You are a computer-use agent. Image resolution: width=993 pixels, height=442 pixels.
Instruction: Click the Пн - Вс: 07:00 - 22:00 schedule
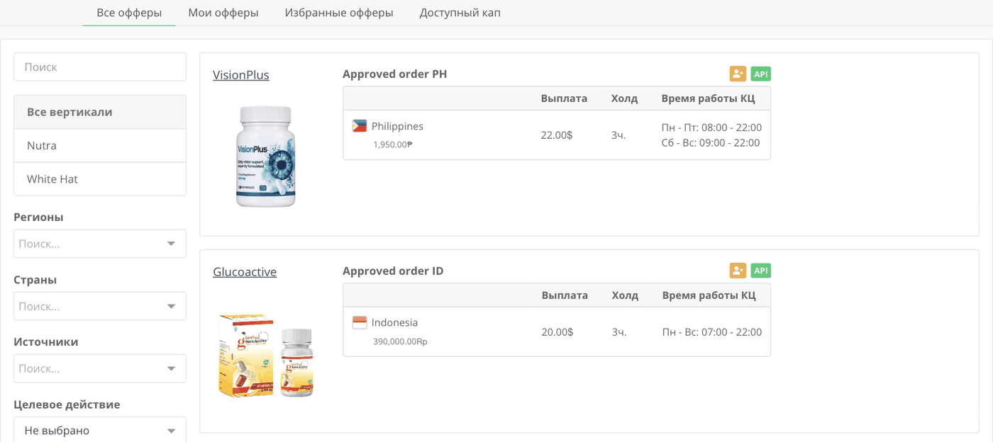(x=712, y=331)
